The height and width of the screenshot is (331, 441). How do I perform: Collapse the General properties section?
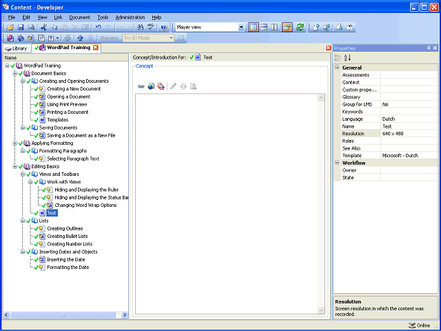coord(337,68)
